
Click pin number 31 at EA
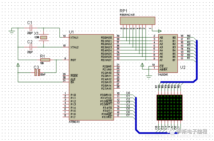pos(64,81)
